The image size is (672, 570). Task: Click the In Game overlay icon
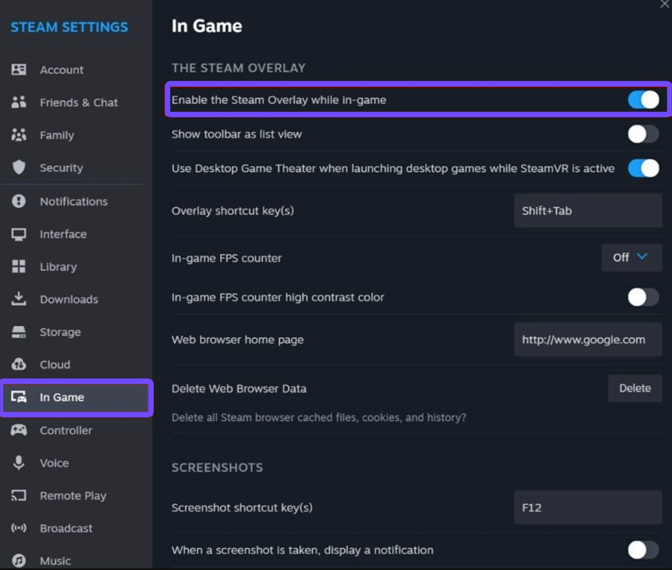[19, 397]
